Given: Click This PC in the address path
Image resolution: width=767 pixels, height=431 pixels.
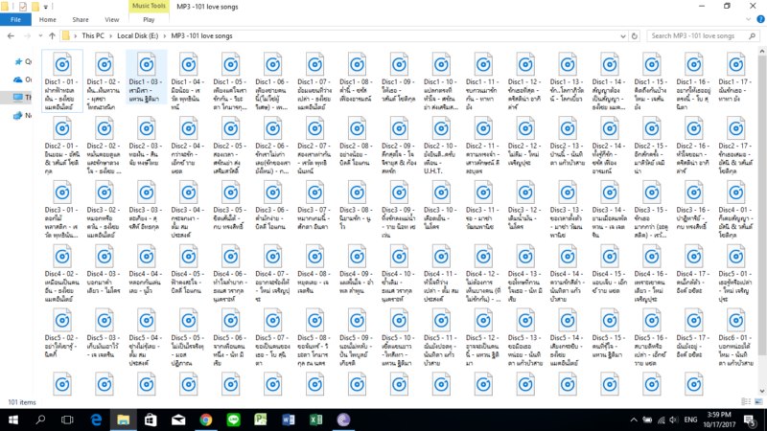Looking at the screenshot, I should (93, 35).
